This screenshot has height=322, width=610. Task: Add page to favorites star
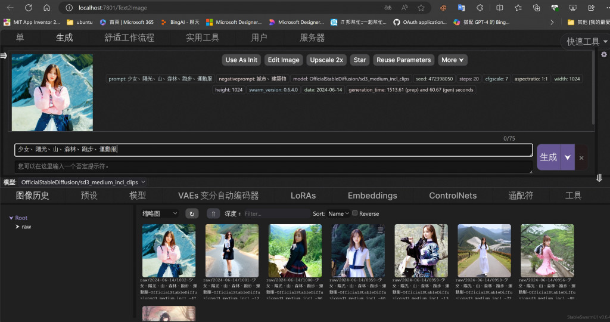tap(421, 8)
